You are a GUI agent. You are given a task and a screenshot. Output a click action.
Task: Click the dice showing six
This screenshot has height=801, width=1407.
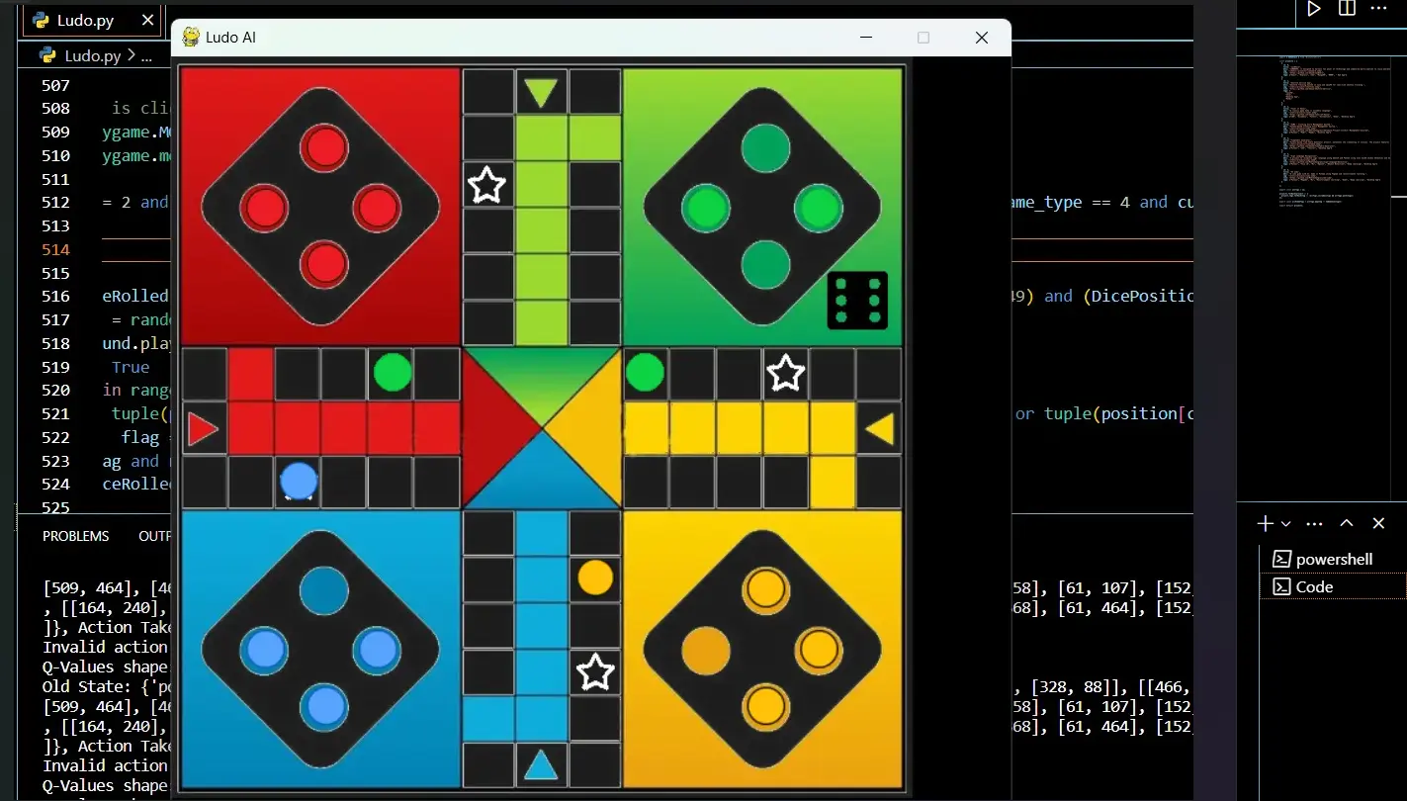click(x=857, y=301)
